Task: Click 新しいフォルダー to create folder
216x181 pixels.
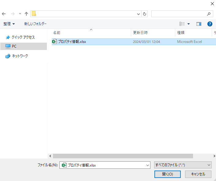Action: [x=36, y=24]
